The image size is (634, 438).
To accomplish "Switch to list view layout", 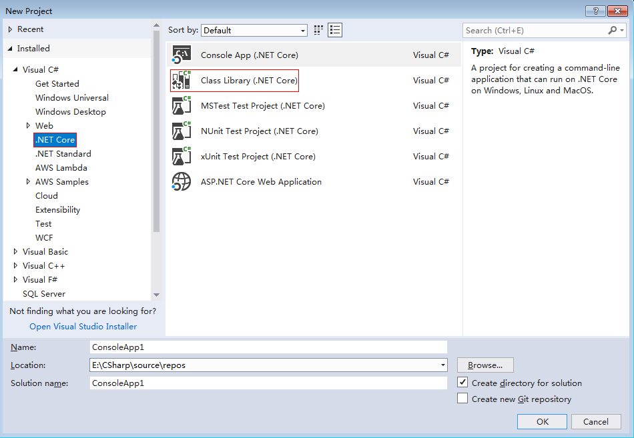I will (x=335, y=30).
